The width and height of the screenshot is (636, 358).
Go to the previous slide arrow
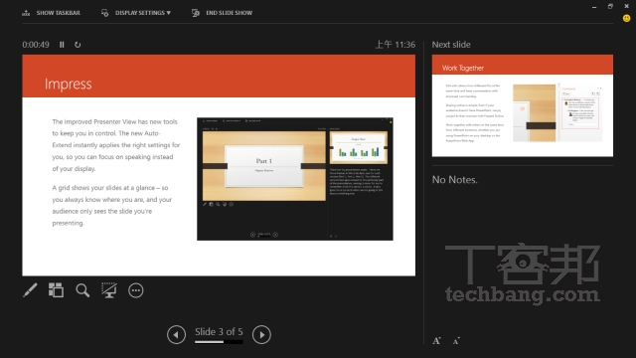177,334
